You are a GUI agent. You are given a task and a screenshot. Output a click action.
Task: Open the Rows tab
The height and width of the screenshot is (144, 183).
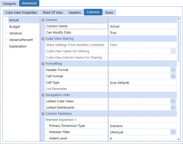[109, 12]
